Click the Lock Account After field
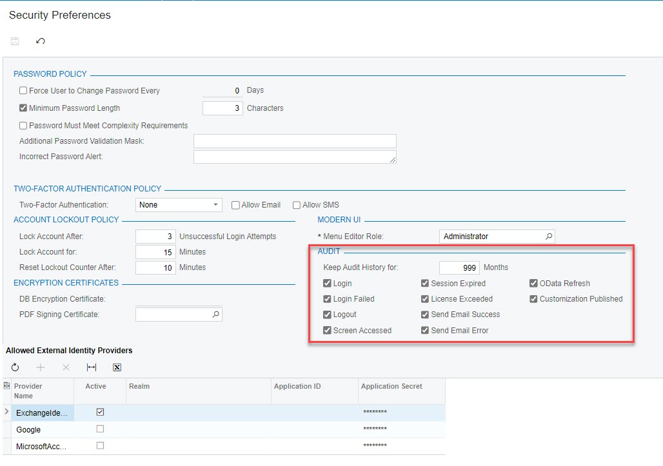This screenshot has height=466, width=663. [155, 236]
